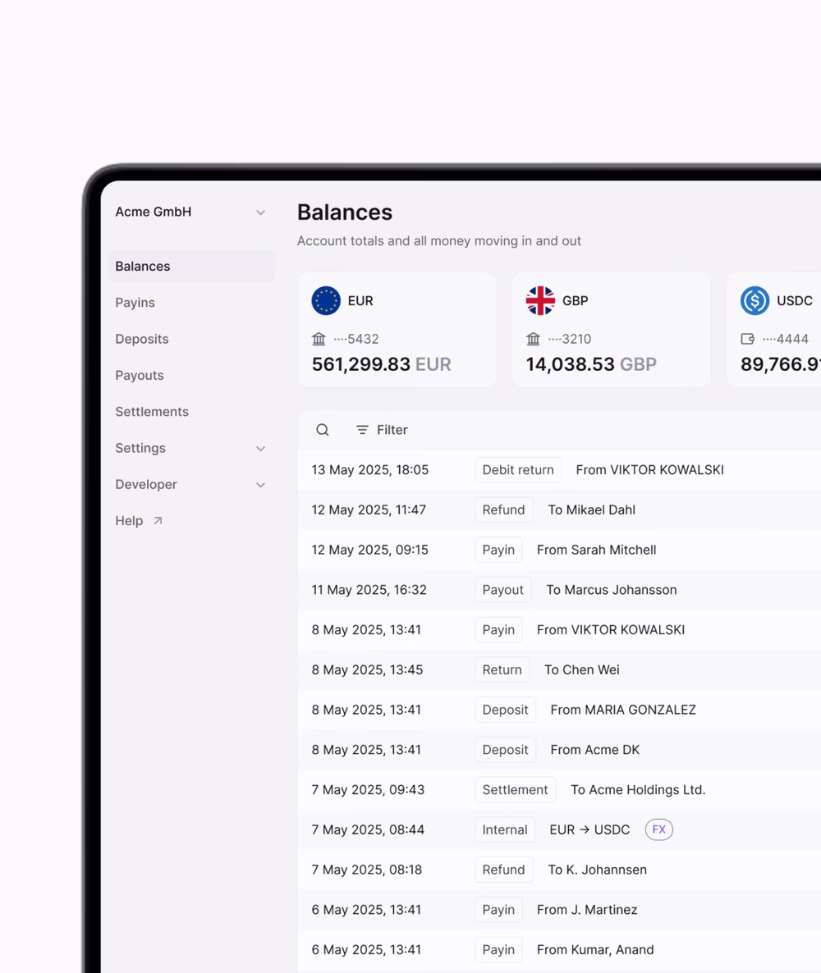Image resolution: width=821 pixels, height=973 pixels.
Task: Click date '8 May 2025, 13:45'
Action: (367, 670)
